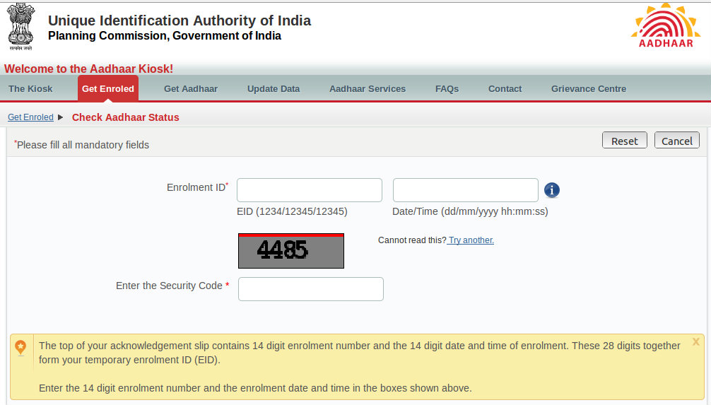
Task: Focus the Security Code input field
Action: [x=311, y=289]
